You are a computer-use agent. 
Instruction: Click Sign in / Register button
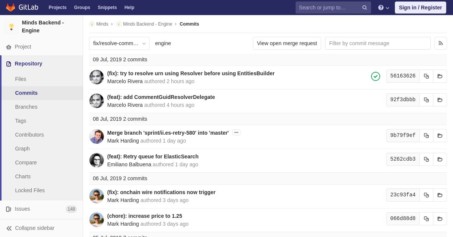421,8
